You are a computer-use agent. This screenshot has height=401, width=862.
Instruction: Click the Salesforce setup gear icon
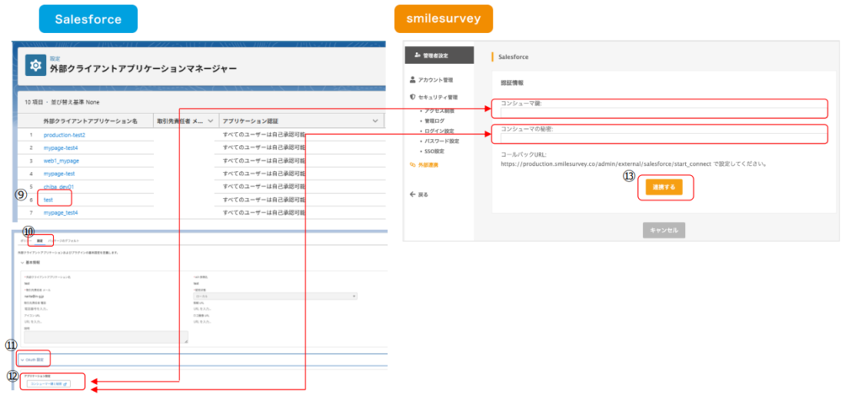(35, 66)
